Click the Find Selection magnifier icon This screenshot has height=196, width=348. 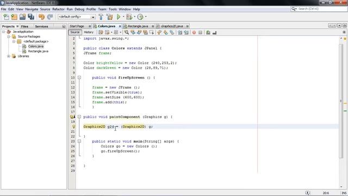[127, 33]
